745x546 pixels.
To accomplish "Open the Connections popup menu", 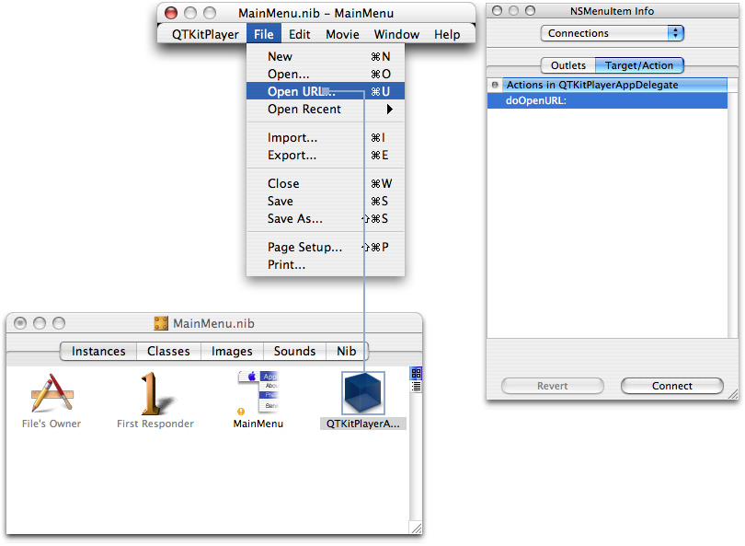I will (612, 33).
